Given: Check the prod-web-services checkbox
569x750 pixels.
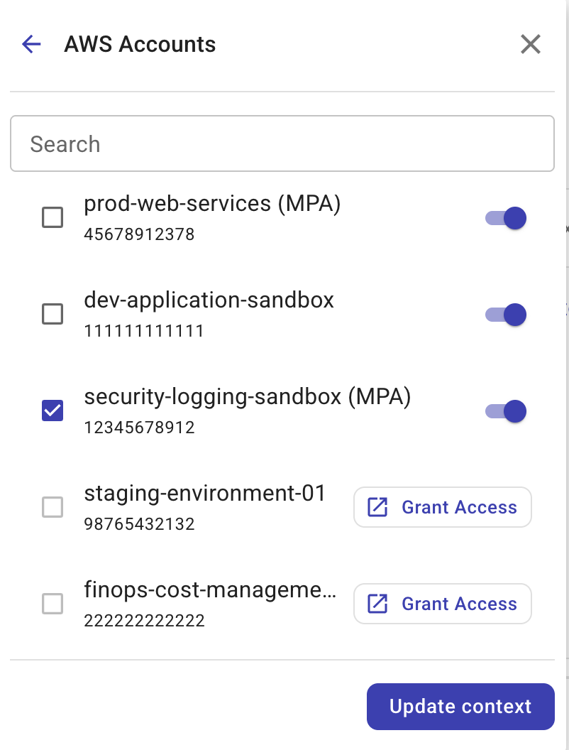Looking at the screenshot, I should pyautogui.click(x=52, y=218).
